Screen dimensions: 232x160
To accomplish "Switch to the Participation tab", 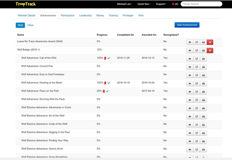I will [68, 15].
